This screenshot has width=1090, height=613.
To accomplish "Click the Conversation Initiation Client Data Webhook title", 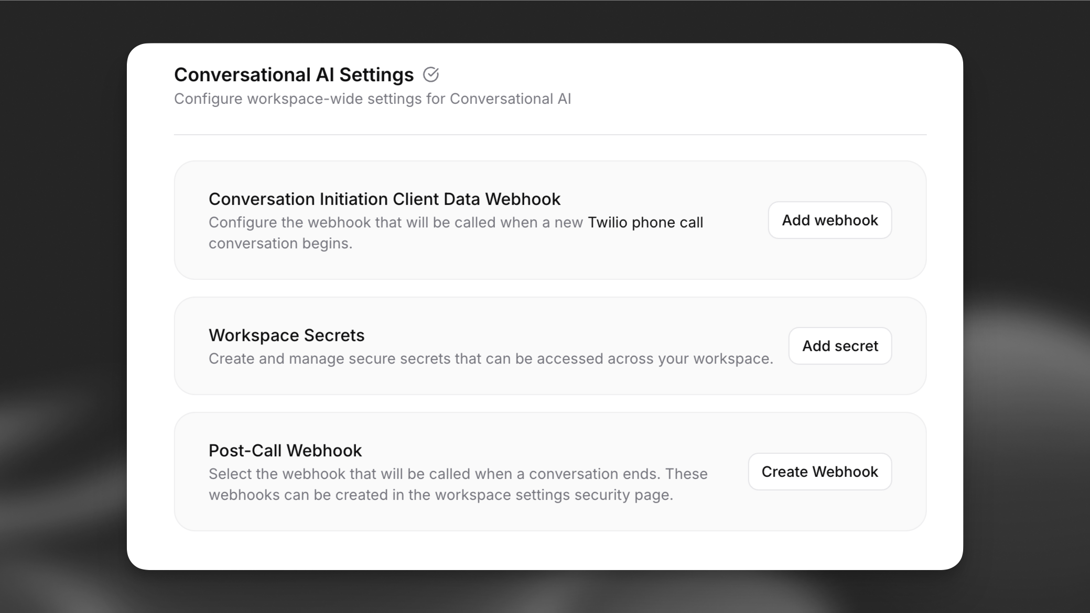I will (384, 199).
